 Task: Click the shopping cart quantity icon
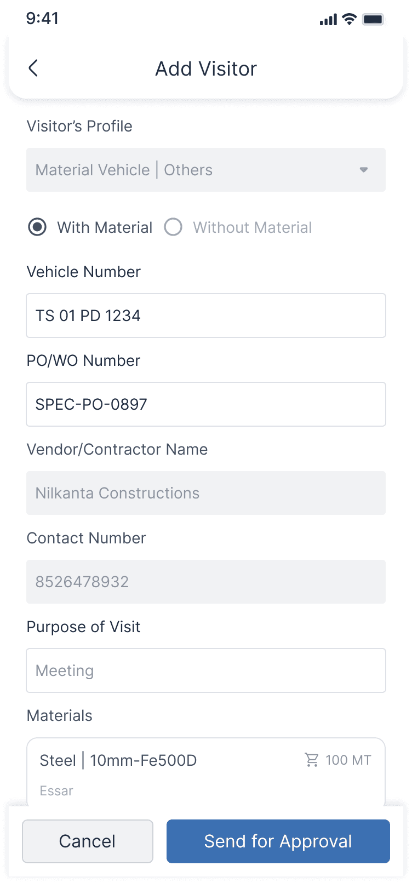312,760
